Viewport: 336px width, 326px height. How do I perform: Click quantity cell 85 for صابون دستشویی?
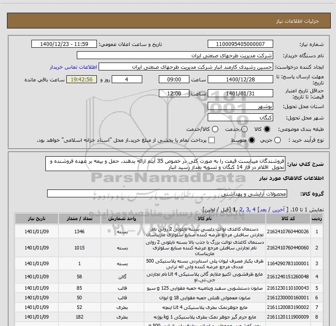[x=79, y=288]
